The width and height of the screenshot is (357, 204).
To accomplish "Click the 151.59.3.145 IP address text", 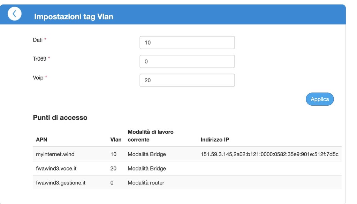I will pos(217,154).
